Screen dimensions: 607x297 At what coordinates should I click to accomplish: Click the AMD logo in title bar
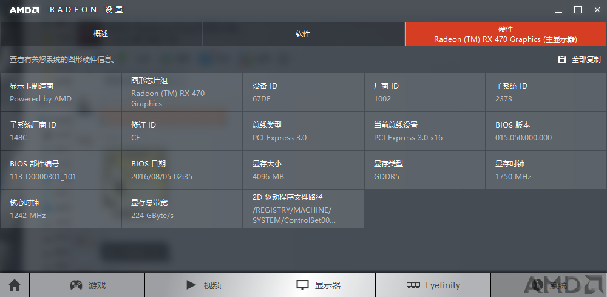[24, 10]
